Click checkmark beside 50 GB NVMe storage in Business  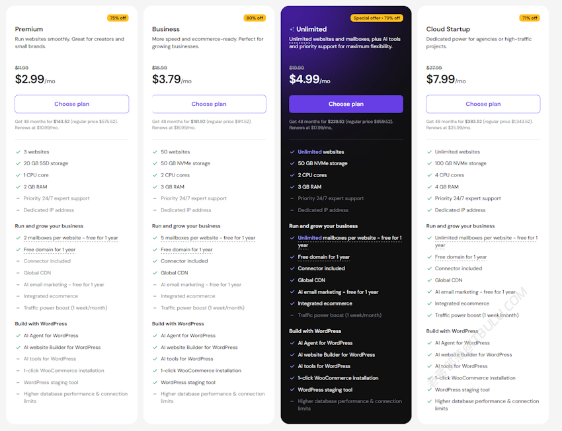coord(155,163)
